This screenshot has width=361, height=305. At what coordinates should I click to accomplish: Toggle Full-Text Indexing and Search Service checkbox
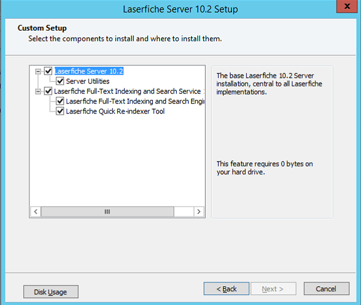(x=48, y=91)
